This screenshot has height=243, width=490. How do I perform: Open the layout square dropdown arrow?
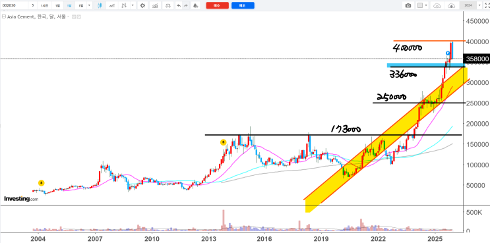coord(426,5)
